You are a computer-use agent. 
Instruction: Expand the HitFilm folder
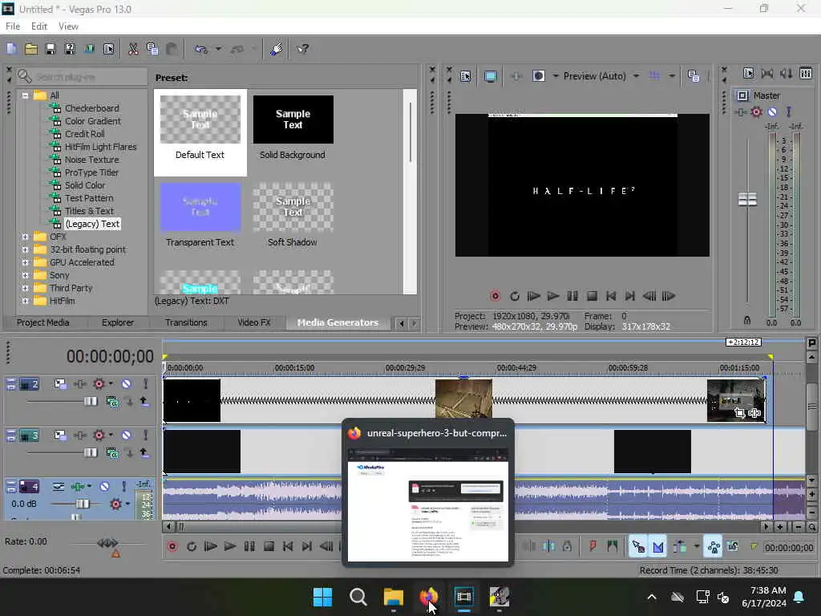(x=25, y=302)
